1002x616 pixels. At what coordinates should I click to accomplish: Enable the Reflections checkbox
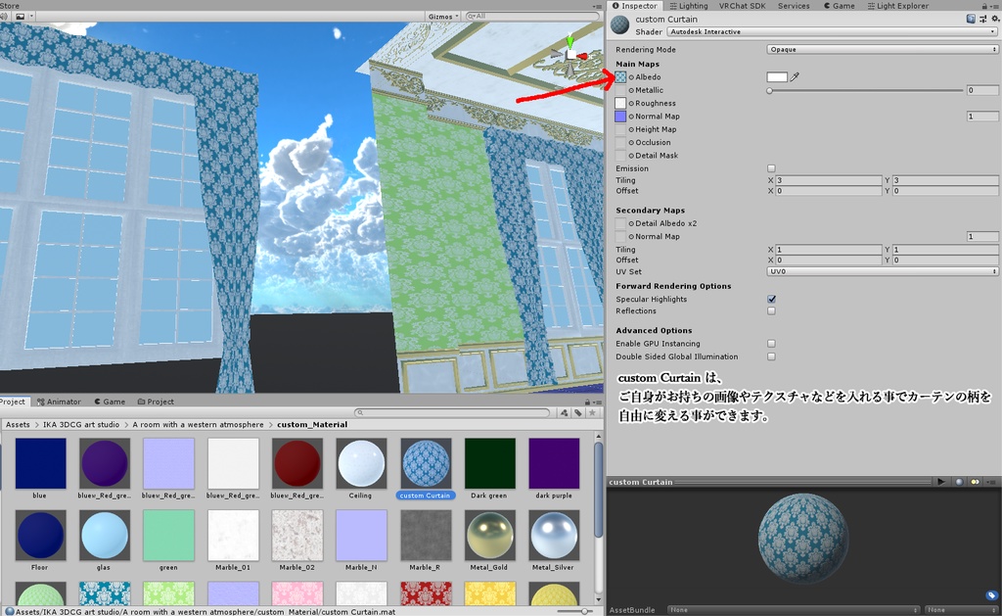point(771,310)
